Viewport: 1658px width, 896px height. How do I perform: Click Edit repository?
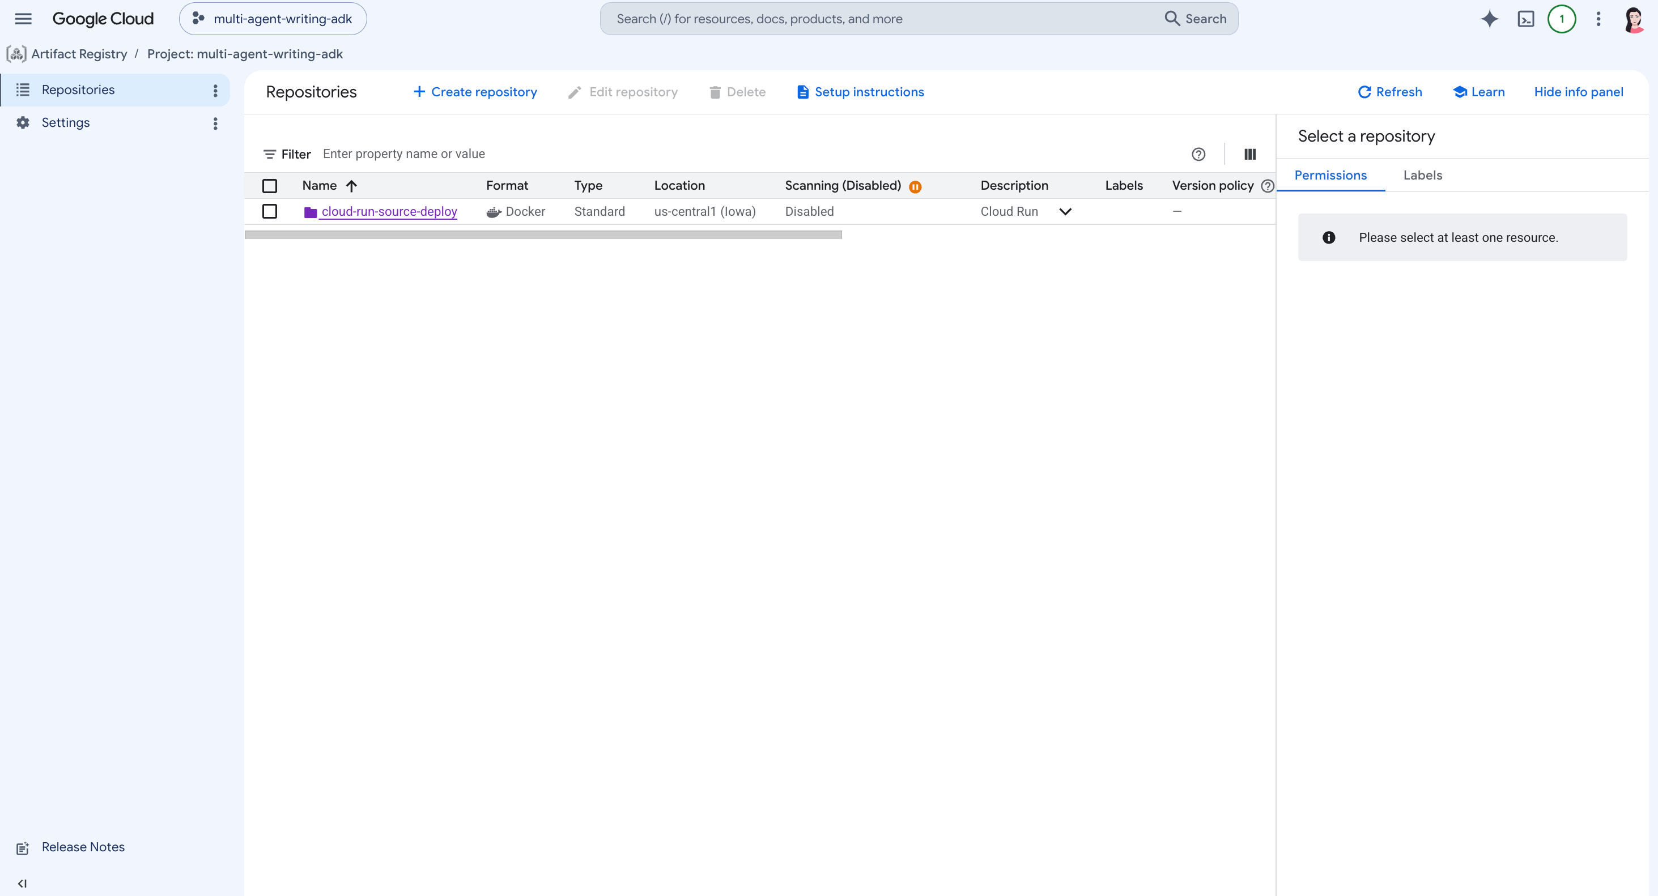pos(623,92)
